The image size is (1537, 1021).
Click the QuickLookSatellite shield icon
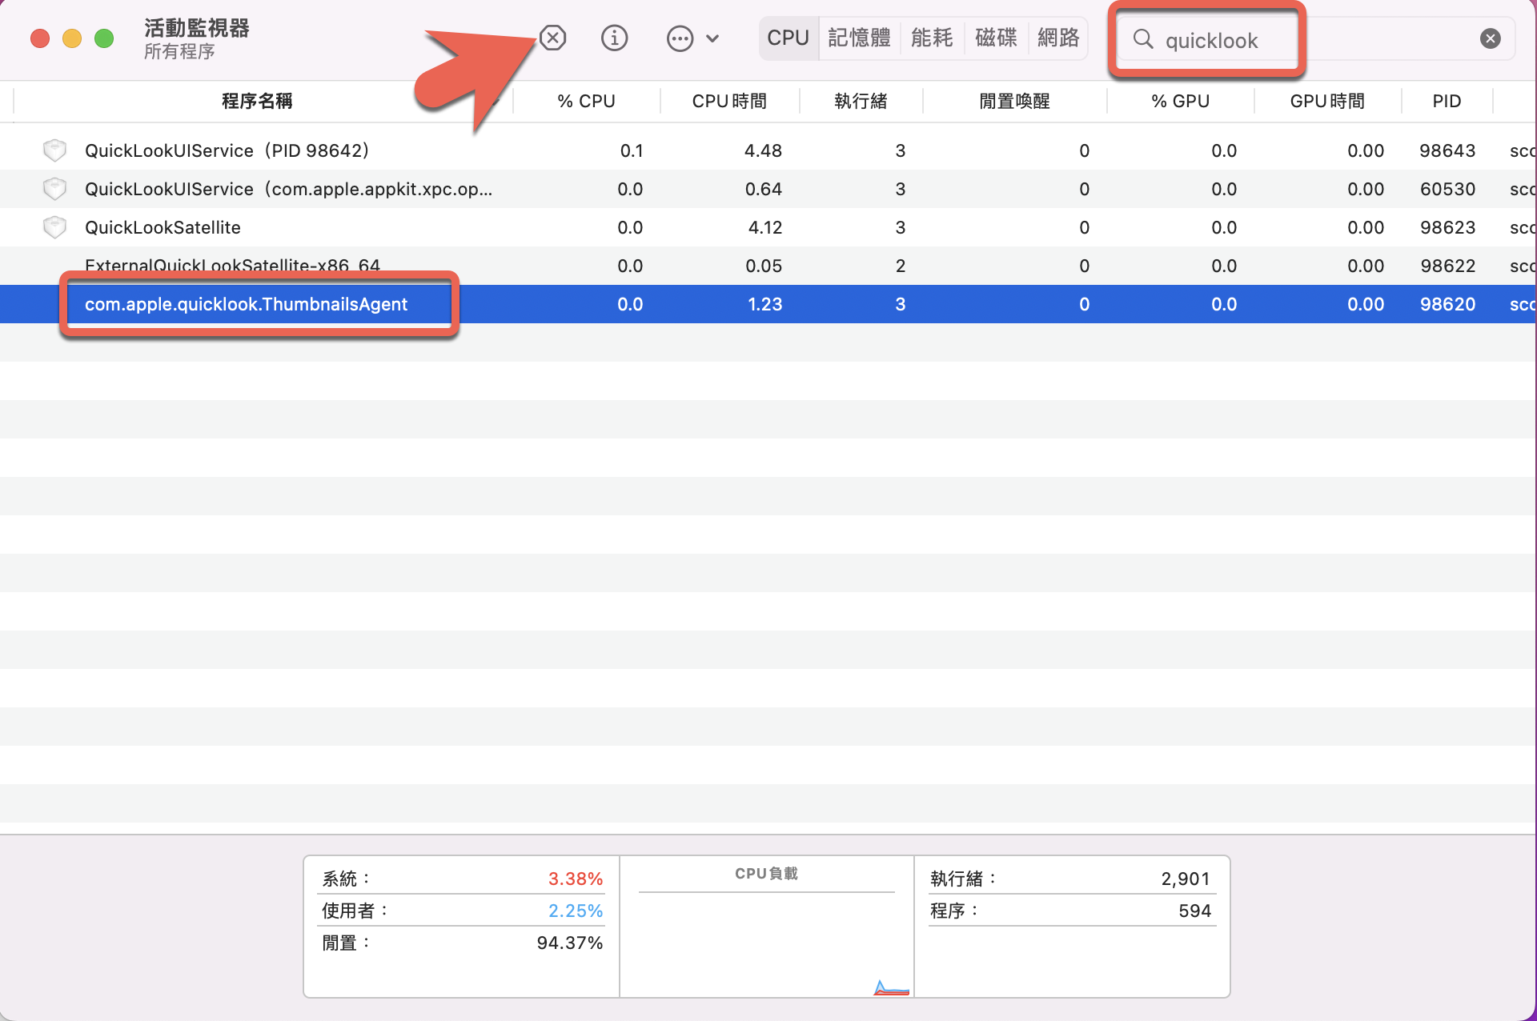pyautogui.click(x=54, y=227)
